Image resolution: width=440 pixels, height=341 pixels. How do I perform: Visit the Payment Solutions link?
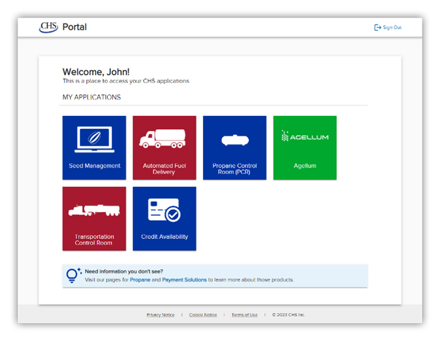click(184, 280)
